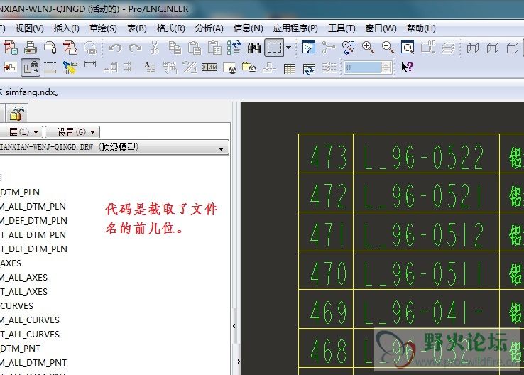Click the hidden line cube display icon

coord(492,48)
